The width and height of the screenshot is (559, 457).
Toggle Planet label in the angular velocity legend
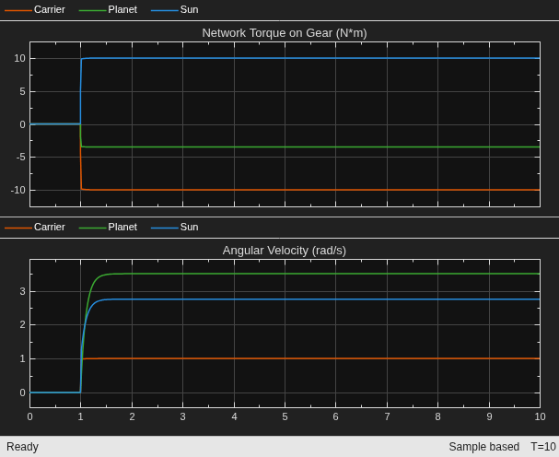point(122,228)
